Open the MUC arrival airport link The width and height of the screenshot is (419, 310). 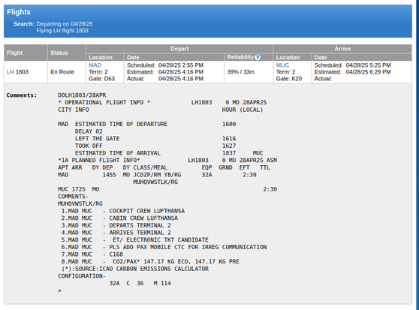(282, 65)
